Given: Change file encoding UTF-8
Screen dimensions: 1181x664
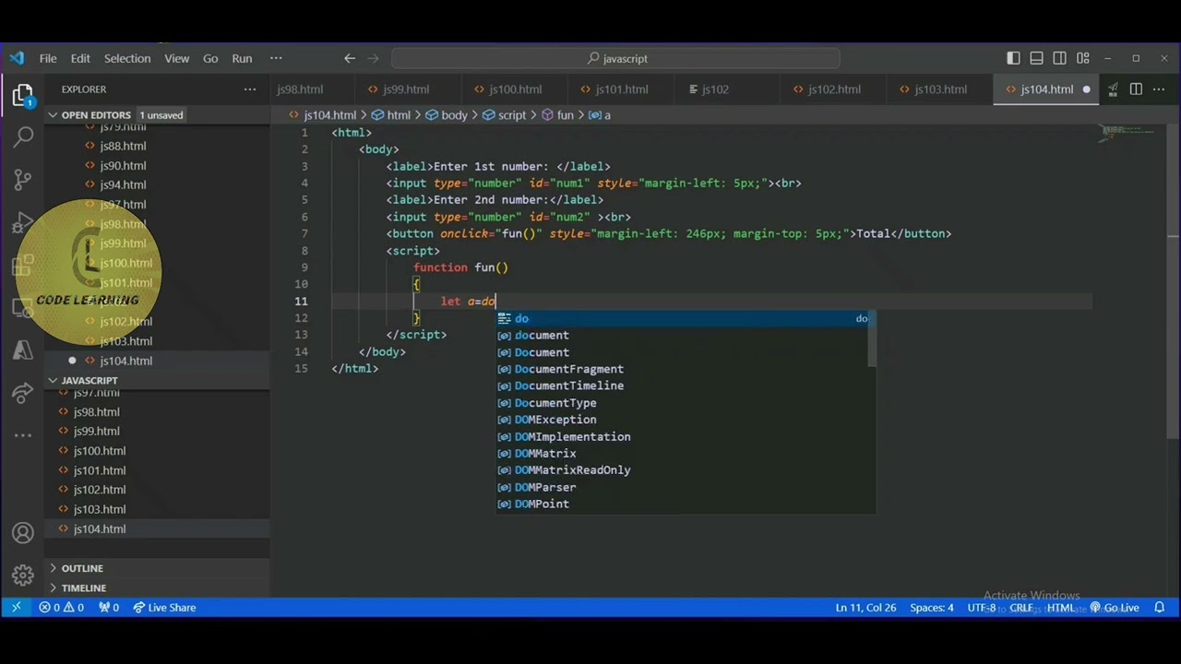Looking at the screenshot, I should (982, 608).
